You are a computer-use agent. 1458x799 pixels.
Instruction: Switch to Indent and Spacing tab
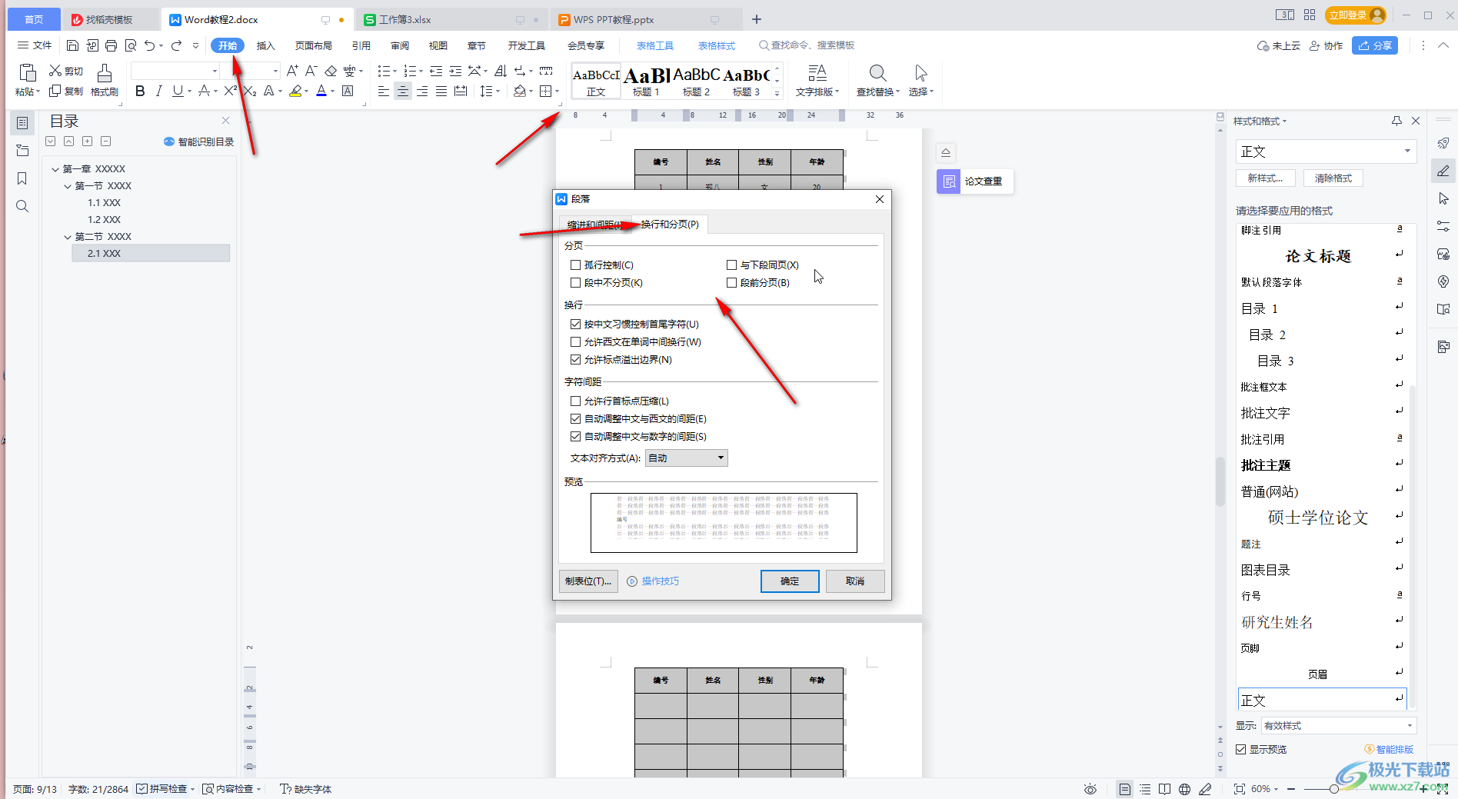pyautogui.click(x=594, y=225)
